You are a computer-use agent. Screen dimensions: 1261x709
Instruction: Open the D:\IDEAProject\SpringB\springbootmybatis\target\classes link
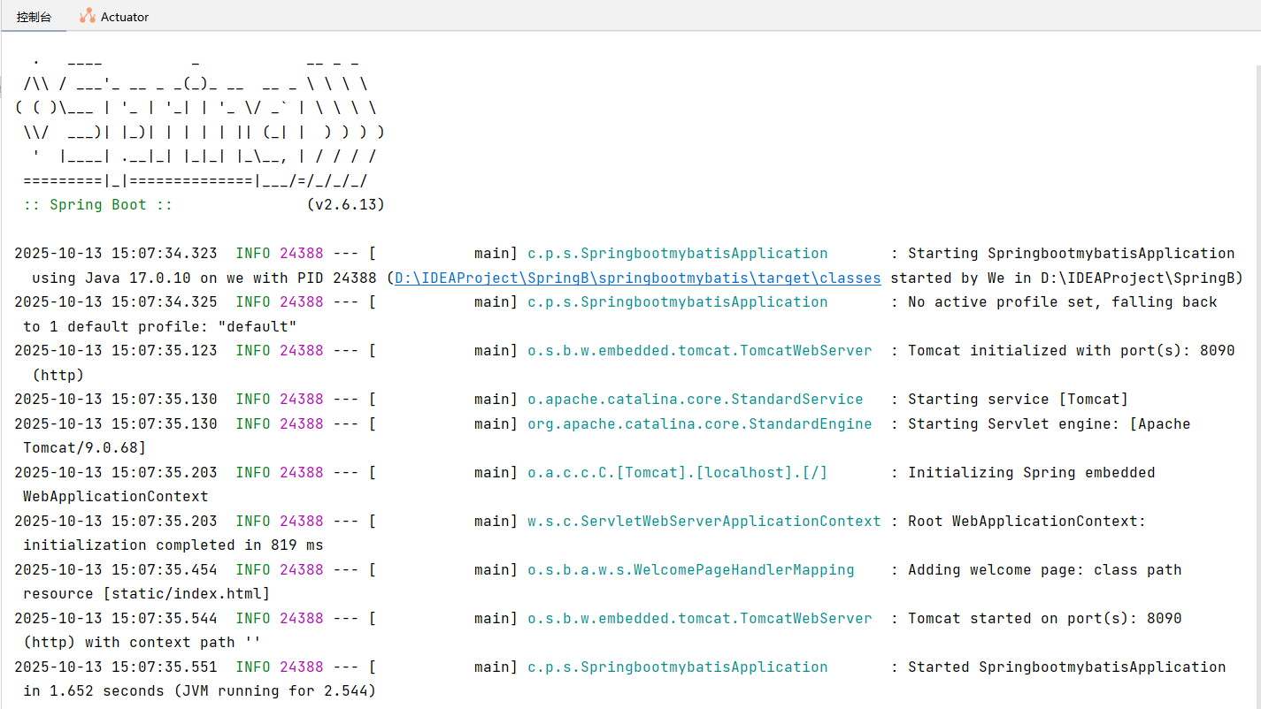coord(638,278)
